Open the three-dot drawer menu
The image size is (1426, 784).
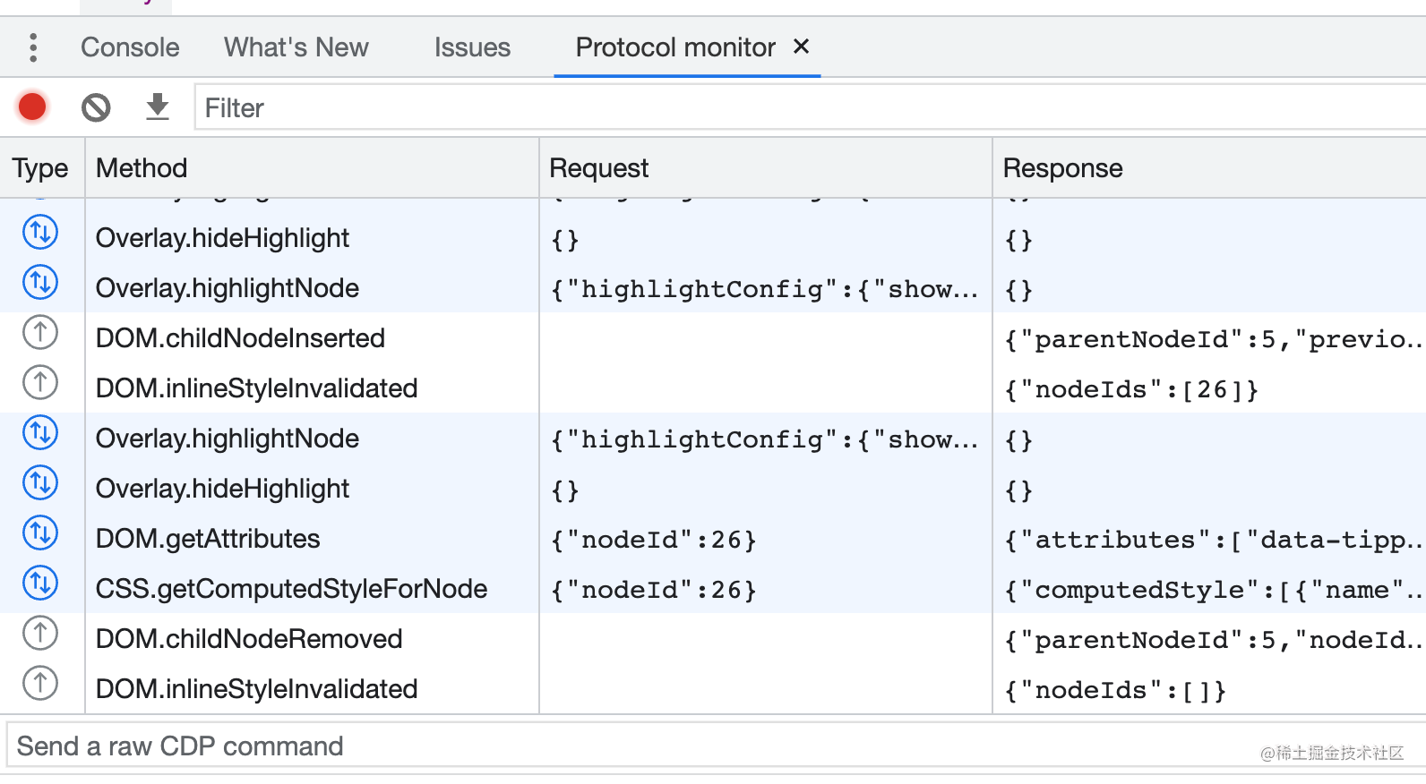[33, 47]
